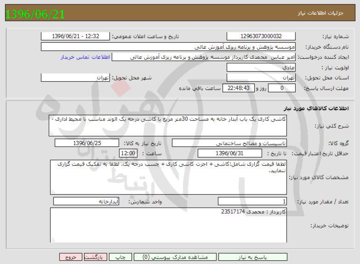Click the چاپ print button
360x264 pixels.
(120, 257)
